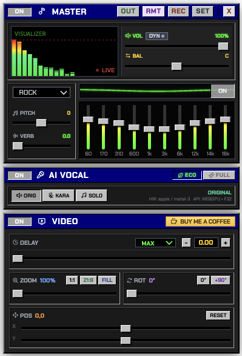Set zoom ratio to 21:9
The image size is (242, 356).
(88, 280)
